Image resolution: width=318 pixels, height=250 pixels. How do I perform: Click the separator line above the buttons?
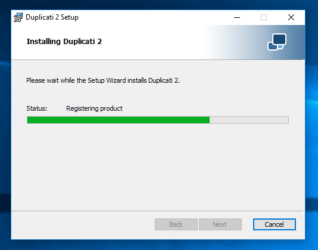point(157,211)
